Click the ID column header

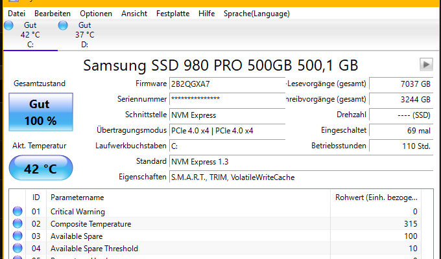36,197
